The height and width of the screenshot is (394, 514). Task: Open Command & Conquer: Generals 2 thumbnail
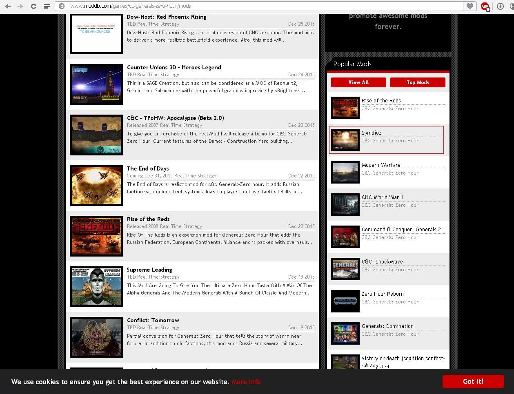(345, 237)
